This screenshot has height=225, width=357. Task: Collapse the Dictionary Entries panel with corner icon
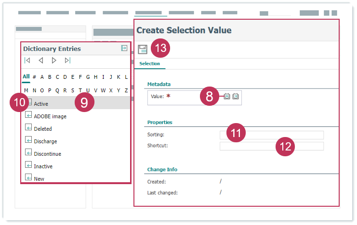click(x=124, y=48)
